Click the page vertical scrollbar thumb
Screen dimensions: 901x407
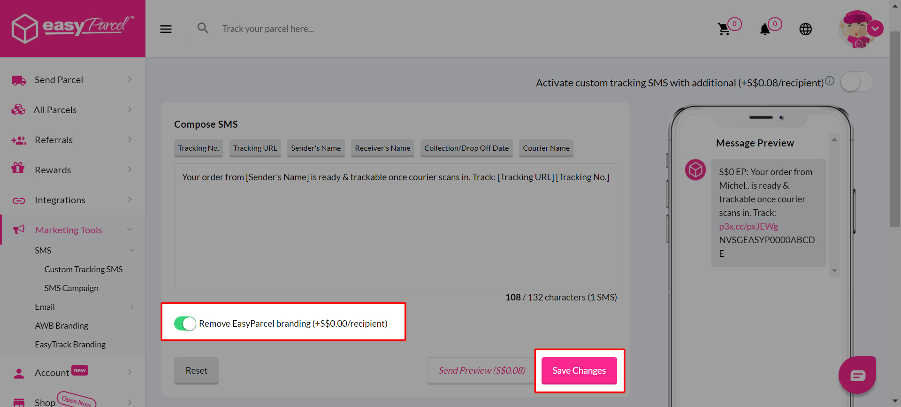895,129
